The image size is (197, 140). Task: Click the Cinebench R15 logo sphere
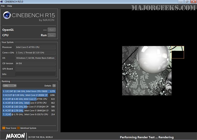pos(7,15)
